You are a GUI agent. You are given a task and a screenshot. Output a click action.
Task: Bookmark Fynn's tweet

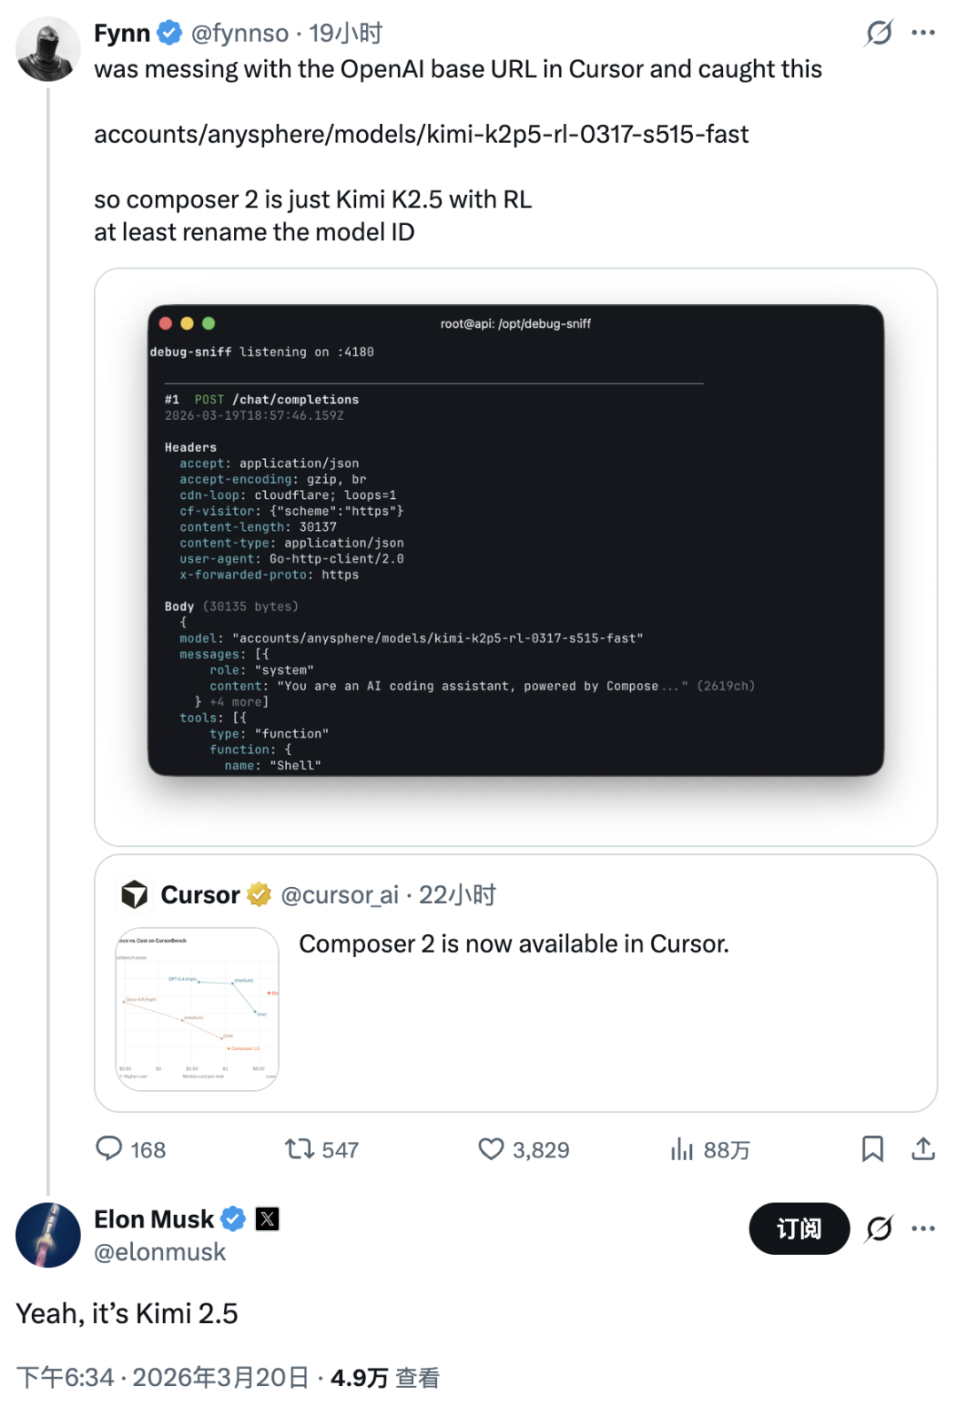pyautogui.click(x=872, y=1148)
